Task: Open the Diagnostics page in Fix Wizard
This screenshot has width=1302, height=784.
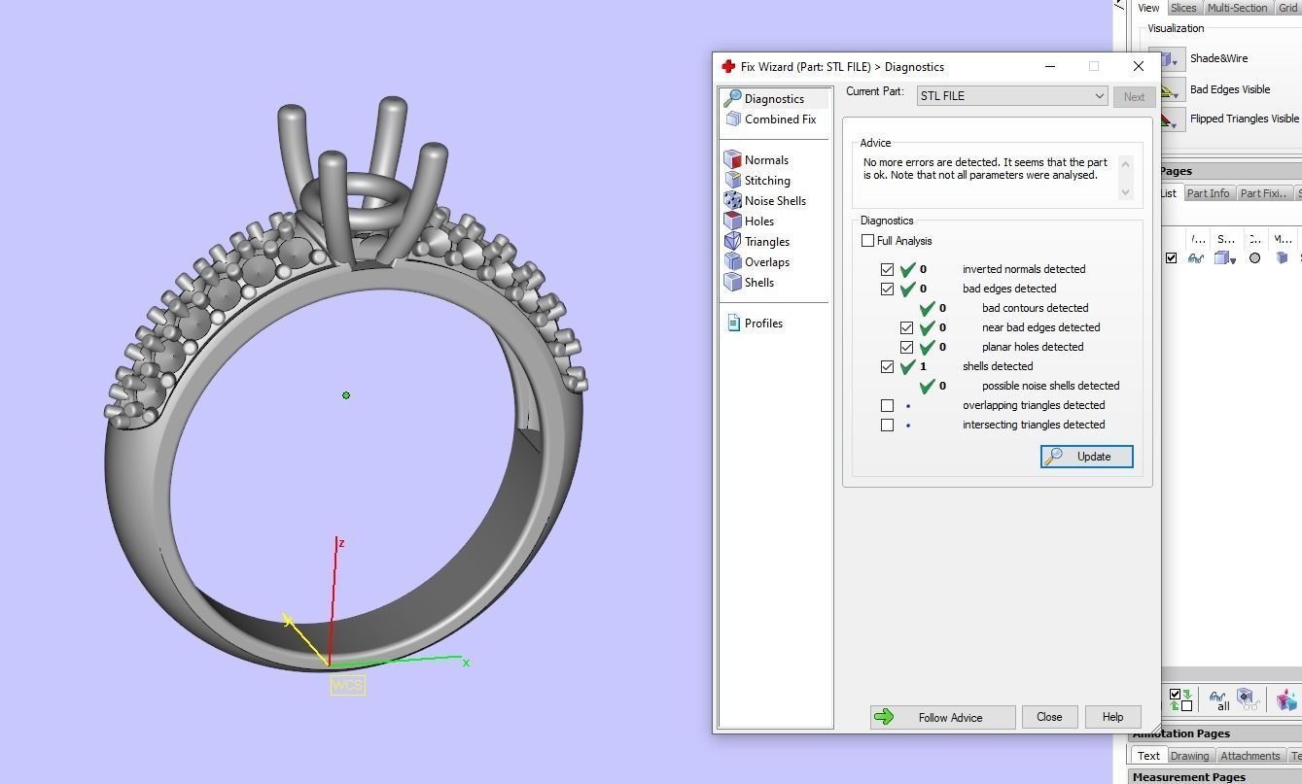Action: tap(775, 99)
